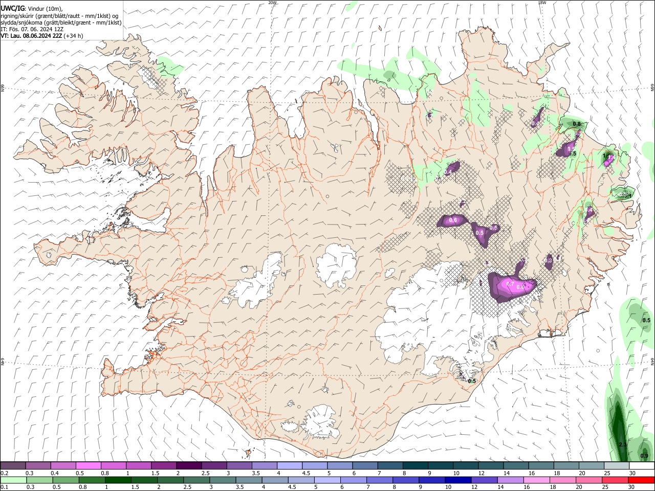Screen dimensions: 655x491
Task: Click the bold 'UWC/IG' title text
Action: click(x=12, y=8)
